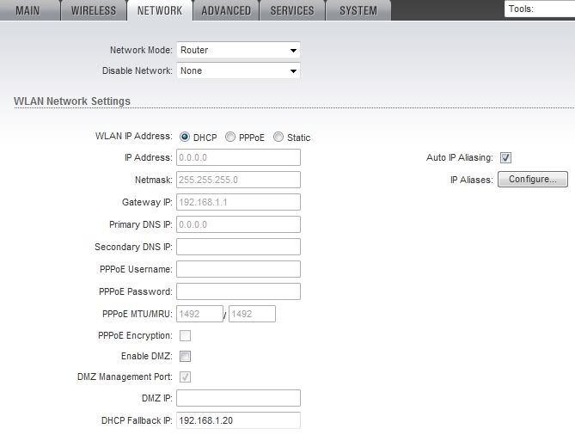Viewport: 575px width, 447px height.
Task: Expand the Disable Network dropdown
Action: [x=238, y=70]
